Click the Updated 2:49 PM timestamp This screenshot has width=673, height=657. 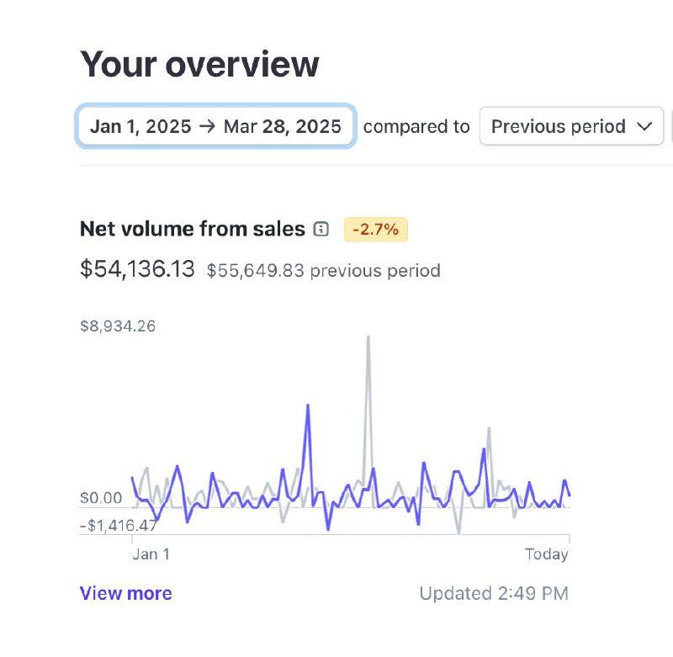tap(494, 594)
